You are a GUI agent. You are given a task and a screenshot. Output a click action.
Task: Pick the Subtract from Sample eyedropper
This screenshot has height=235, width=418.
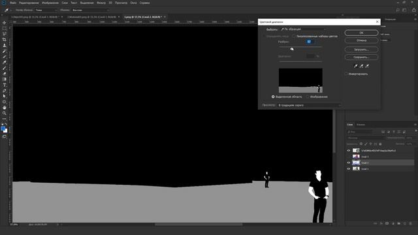[x=367, y=66]
